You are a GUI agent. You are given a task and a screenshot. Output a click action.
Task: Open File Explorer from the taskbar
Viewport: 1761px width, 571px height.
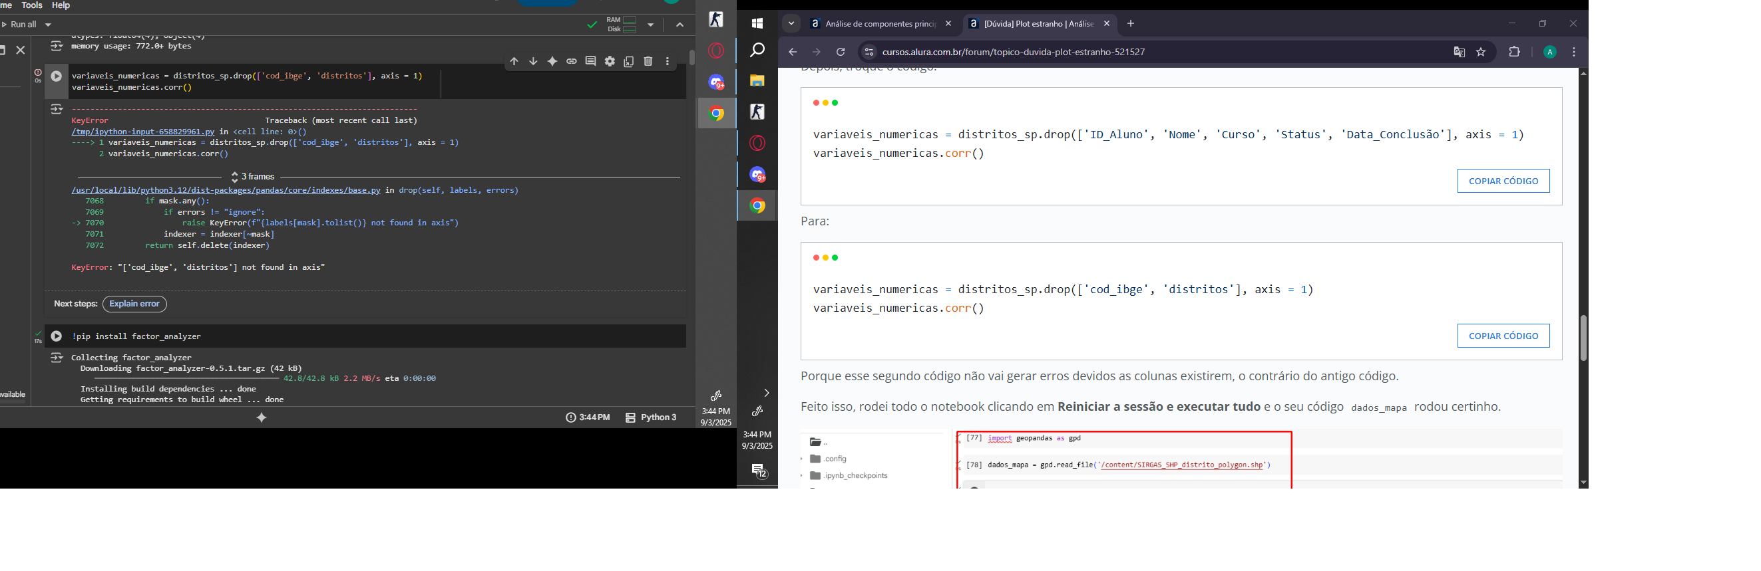(x=757, y=80)
